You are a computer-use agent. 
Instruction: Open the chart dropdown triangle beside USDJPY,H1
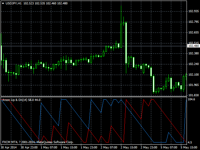(x=3, y=3)
